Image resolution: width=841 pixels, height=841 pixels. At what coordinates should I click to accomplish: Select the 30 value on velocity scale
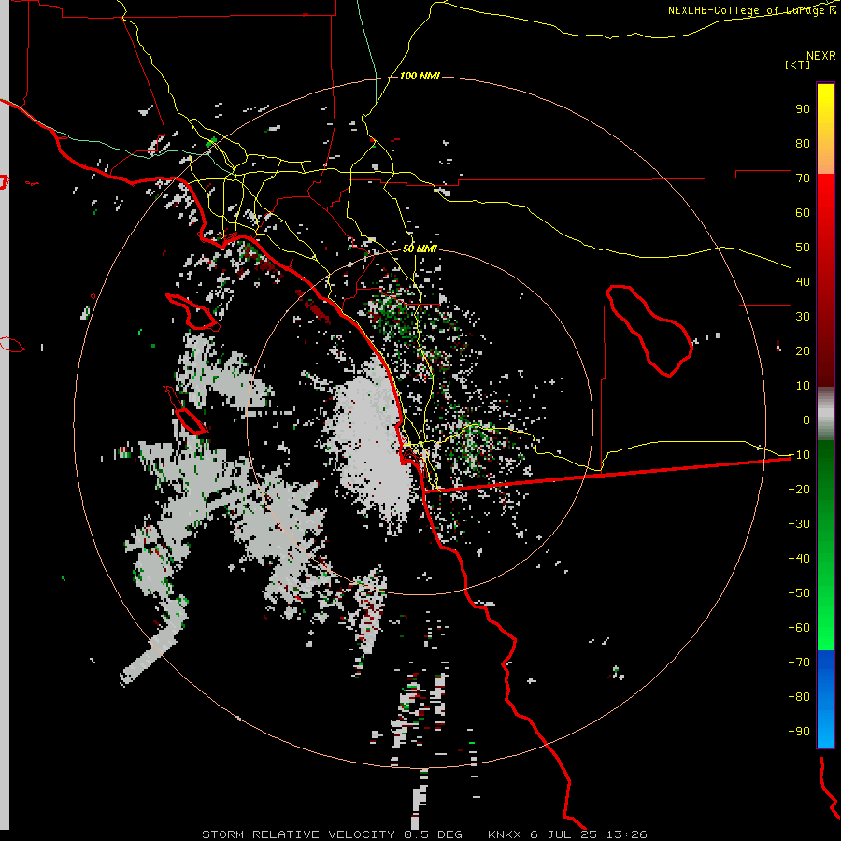coord(803,317)
